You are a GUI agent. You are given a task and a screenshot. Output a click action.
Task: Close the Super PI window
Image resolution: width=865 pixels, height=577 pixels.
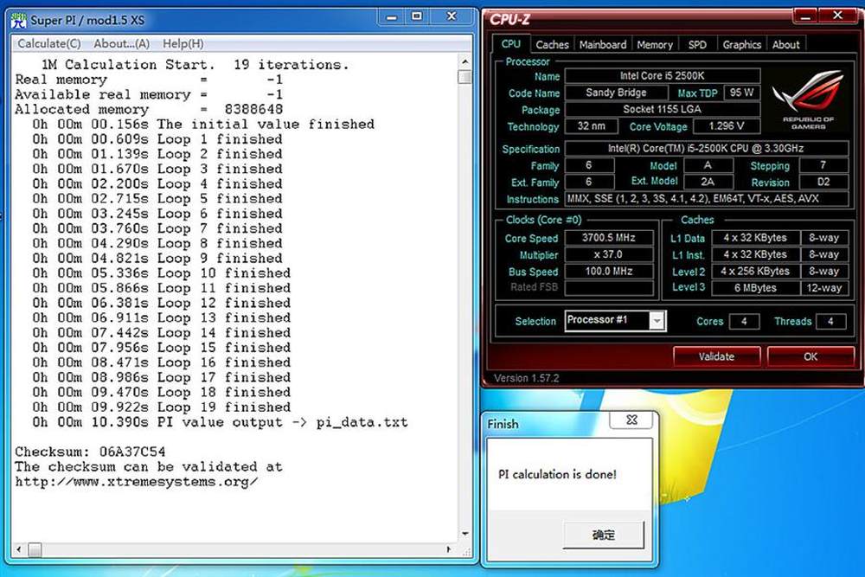(452, 17)
